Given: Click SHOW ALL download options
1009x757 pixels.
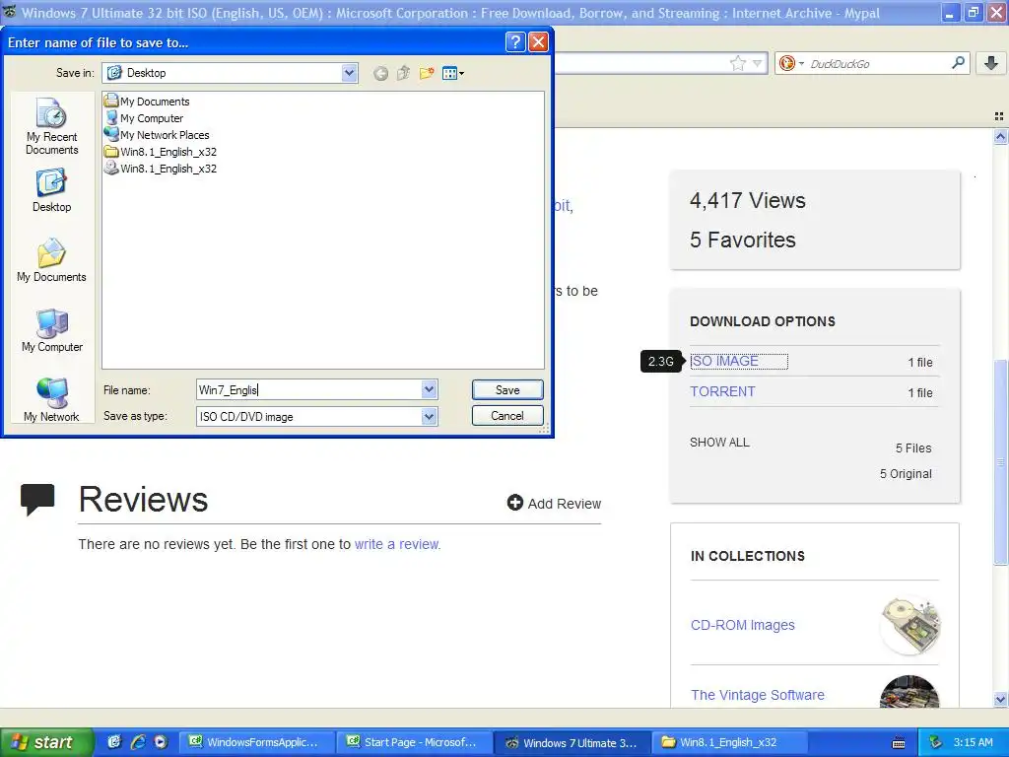Looking at the screenshot, I should coord(719,443).
